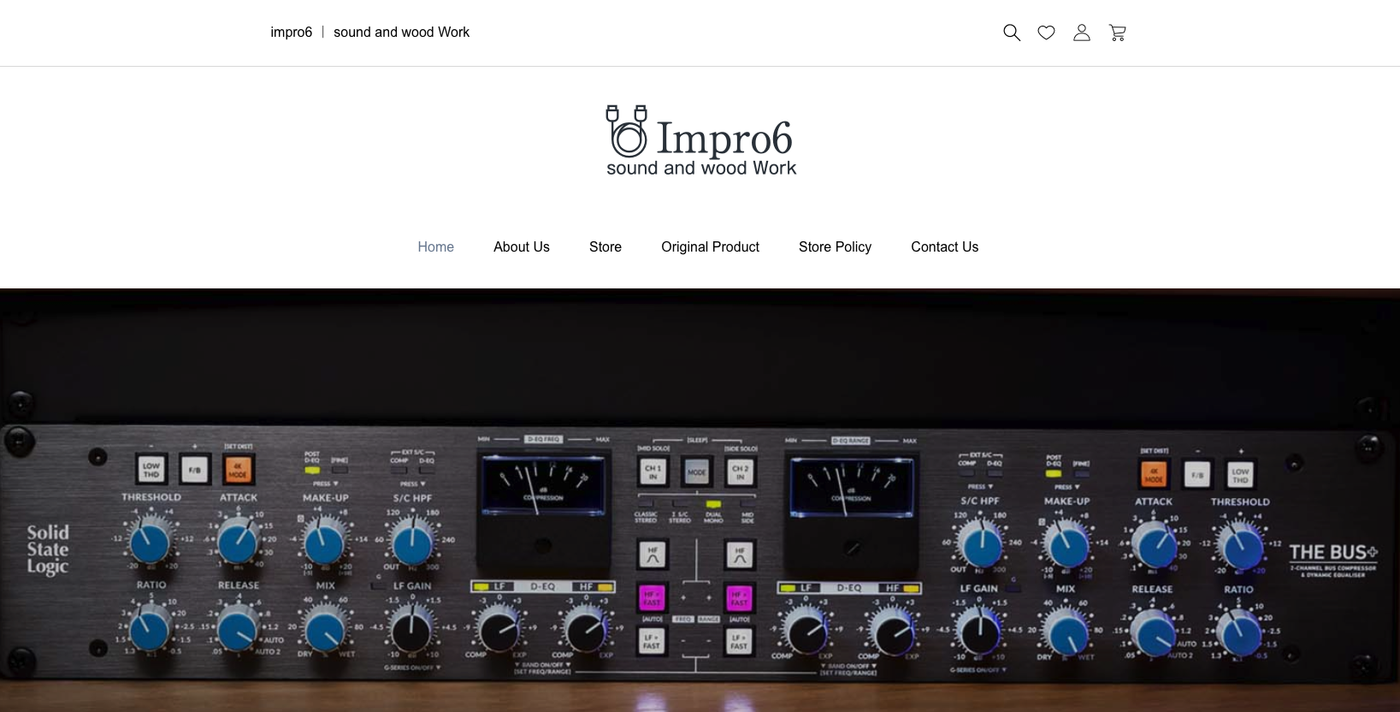Open the search magnifier icon

tap(1012, 33)
